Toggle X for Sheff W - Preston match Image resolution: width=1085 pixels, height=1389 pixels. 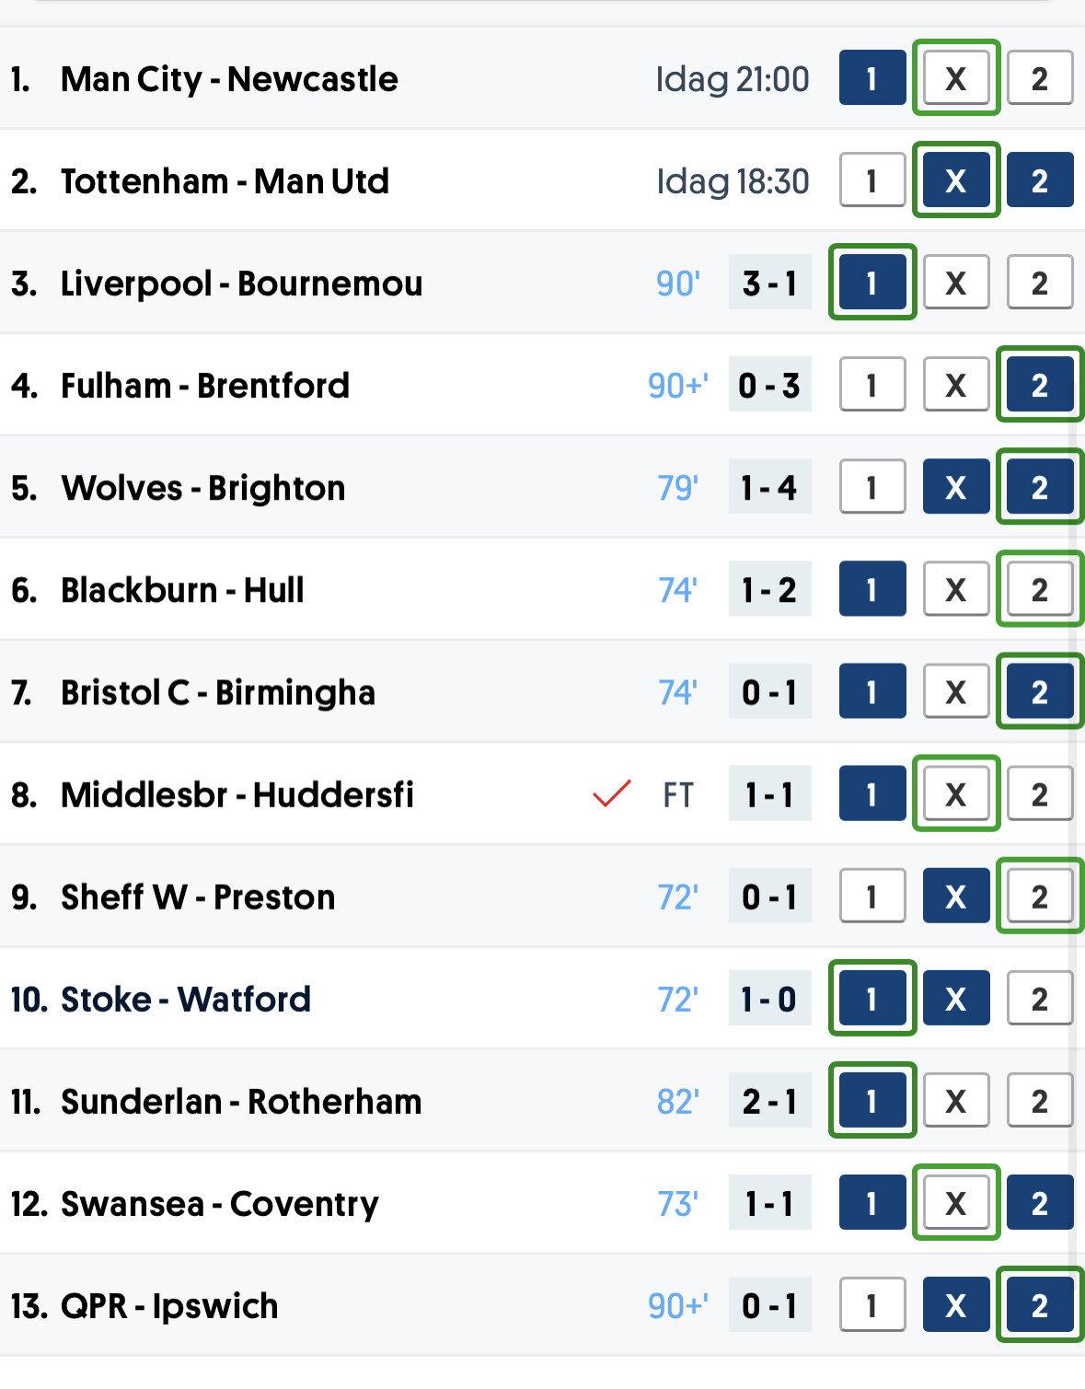coord(956,896)
